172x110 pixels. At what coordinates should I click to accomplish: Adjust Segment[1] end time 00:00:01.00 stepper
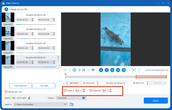[54, 20]
